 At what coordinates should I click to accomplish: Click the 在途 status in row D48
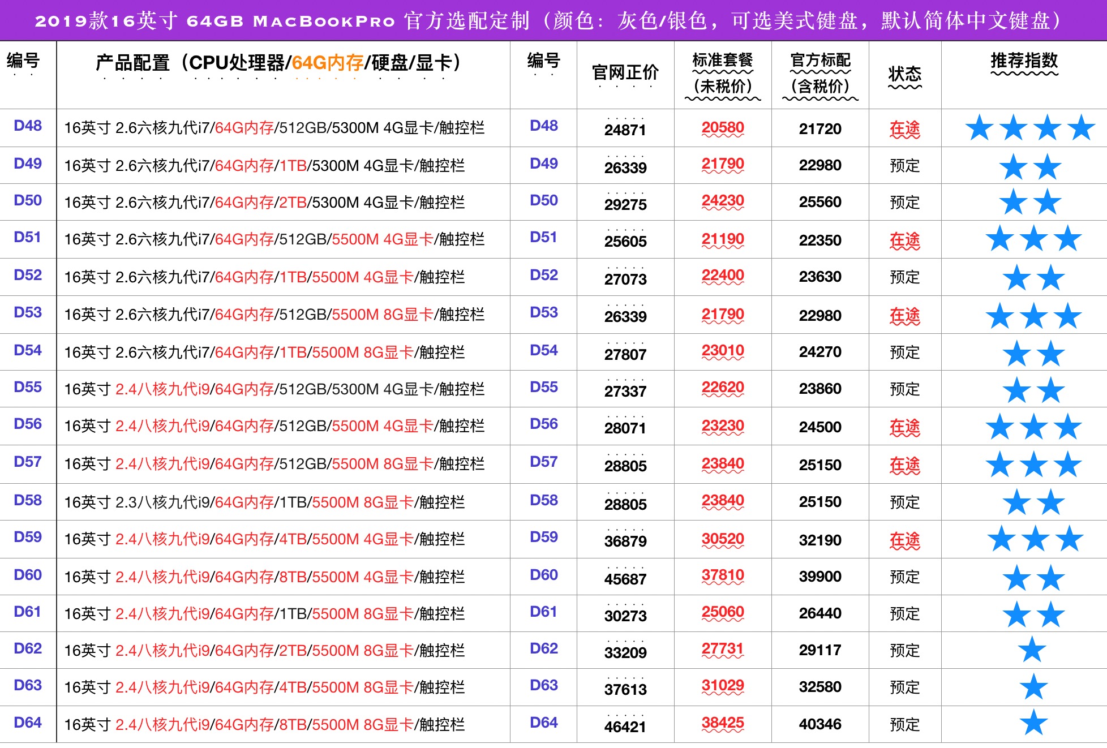pyautogui.click(x=905, y=129)
